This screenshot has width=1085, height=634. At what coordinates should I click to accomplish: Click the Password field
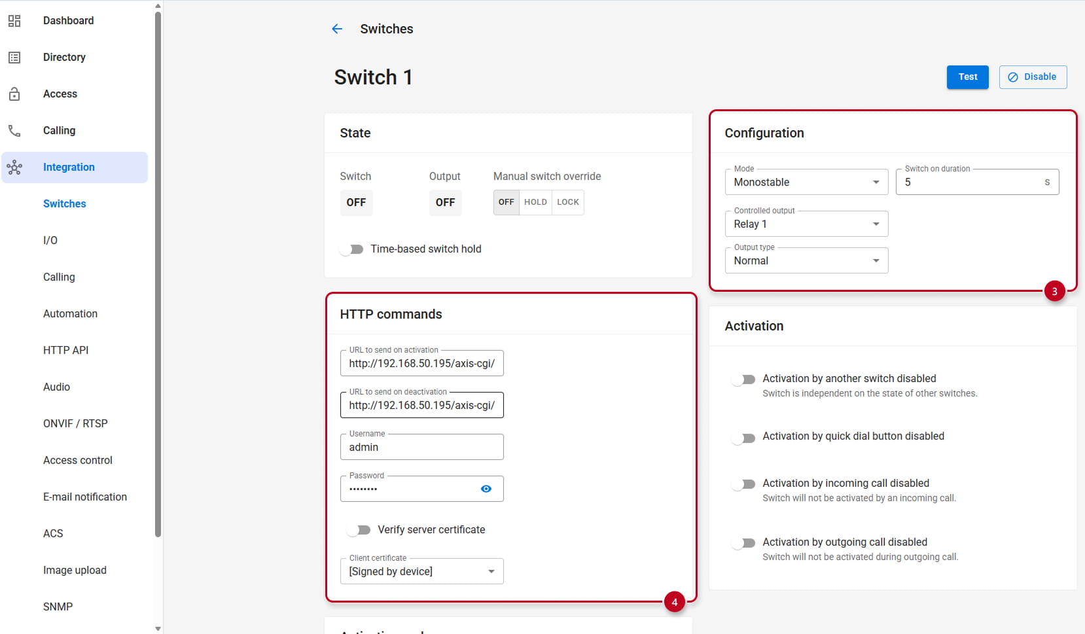(421, 489)
